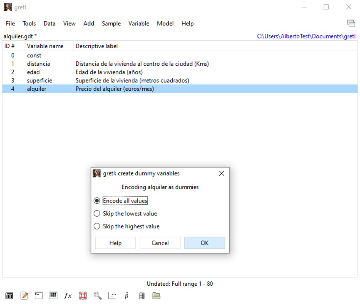Open the gretl console icon

click(39, 296)
